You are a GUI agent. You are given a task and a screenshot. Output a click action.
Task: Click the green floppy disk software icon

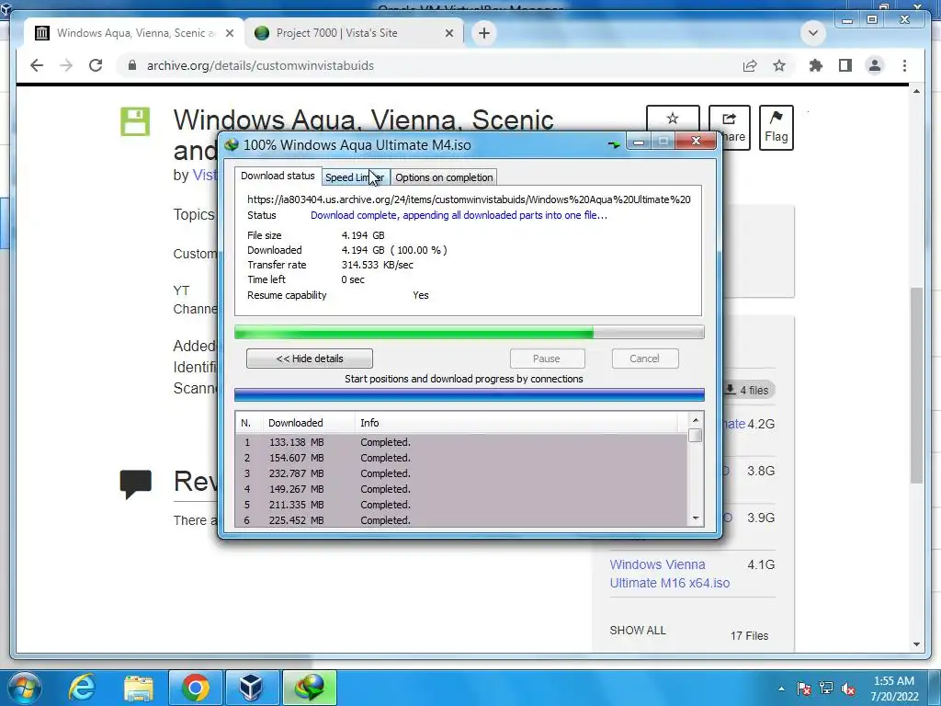pyautogui.click(x=135, y=122)
